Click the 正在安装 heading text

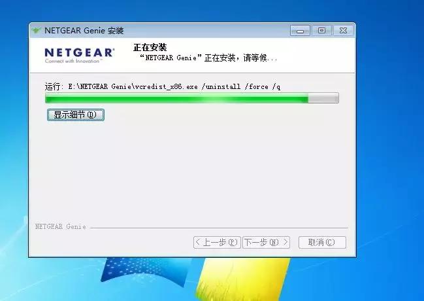[150, 47]
